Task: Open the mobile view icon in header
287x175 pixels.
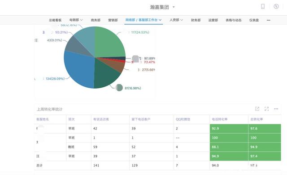Action: (263, 7)
